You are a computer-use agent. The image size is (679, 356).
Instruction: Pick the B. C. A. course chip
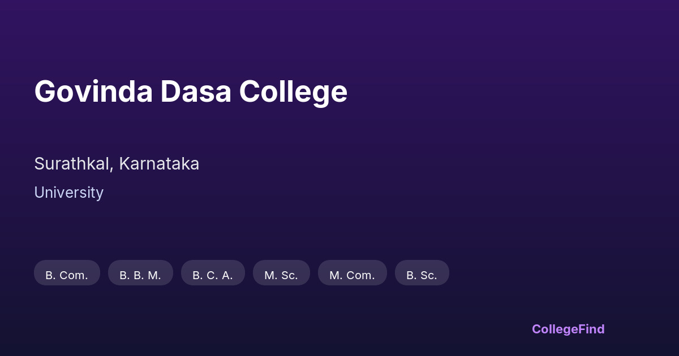[213, 275]
